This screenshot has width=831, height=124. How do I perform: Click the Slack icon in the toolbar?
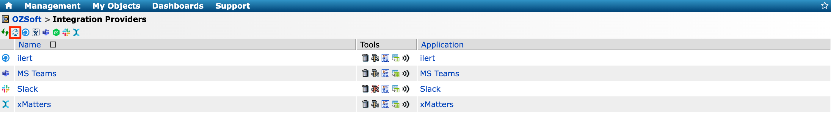coord(66,33)
